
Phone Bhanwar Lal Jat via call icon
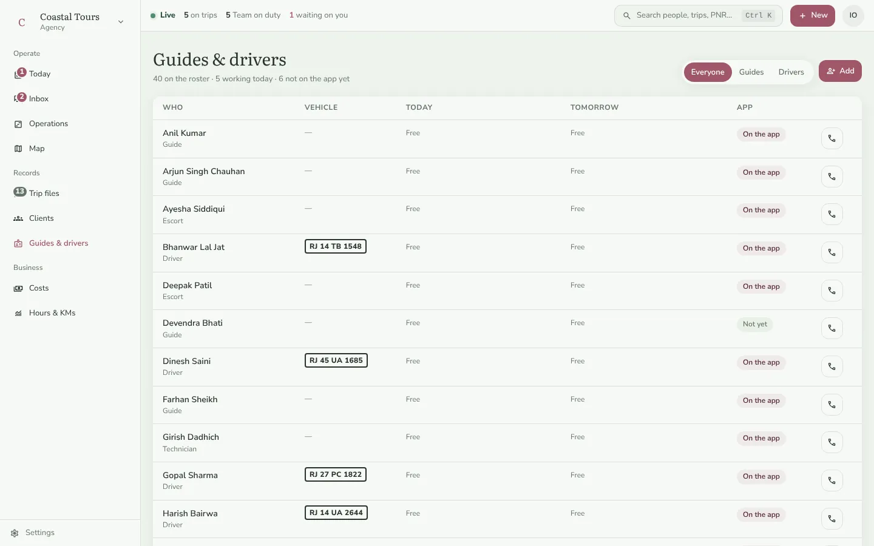click(832, 252)
